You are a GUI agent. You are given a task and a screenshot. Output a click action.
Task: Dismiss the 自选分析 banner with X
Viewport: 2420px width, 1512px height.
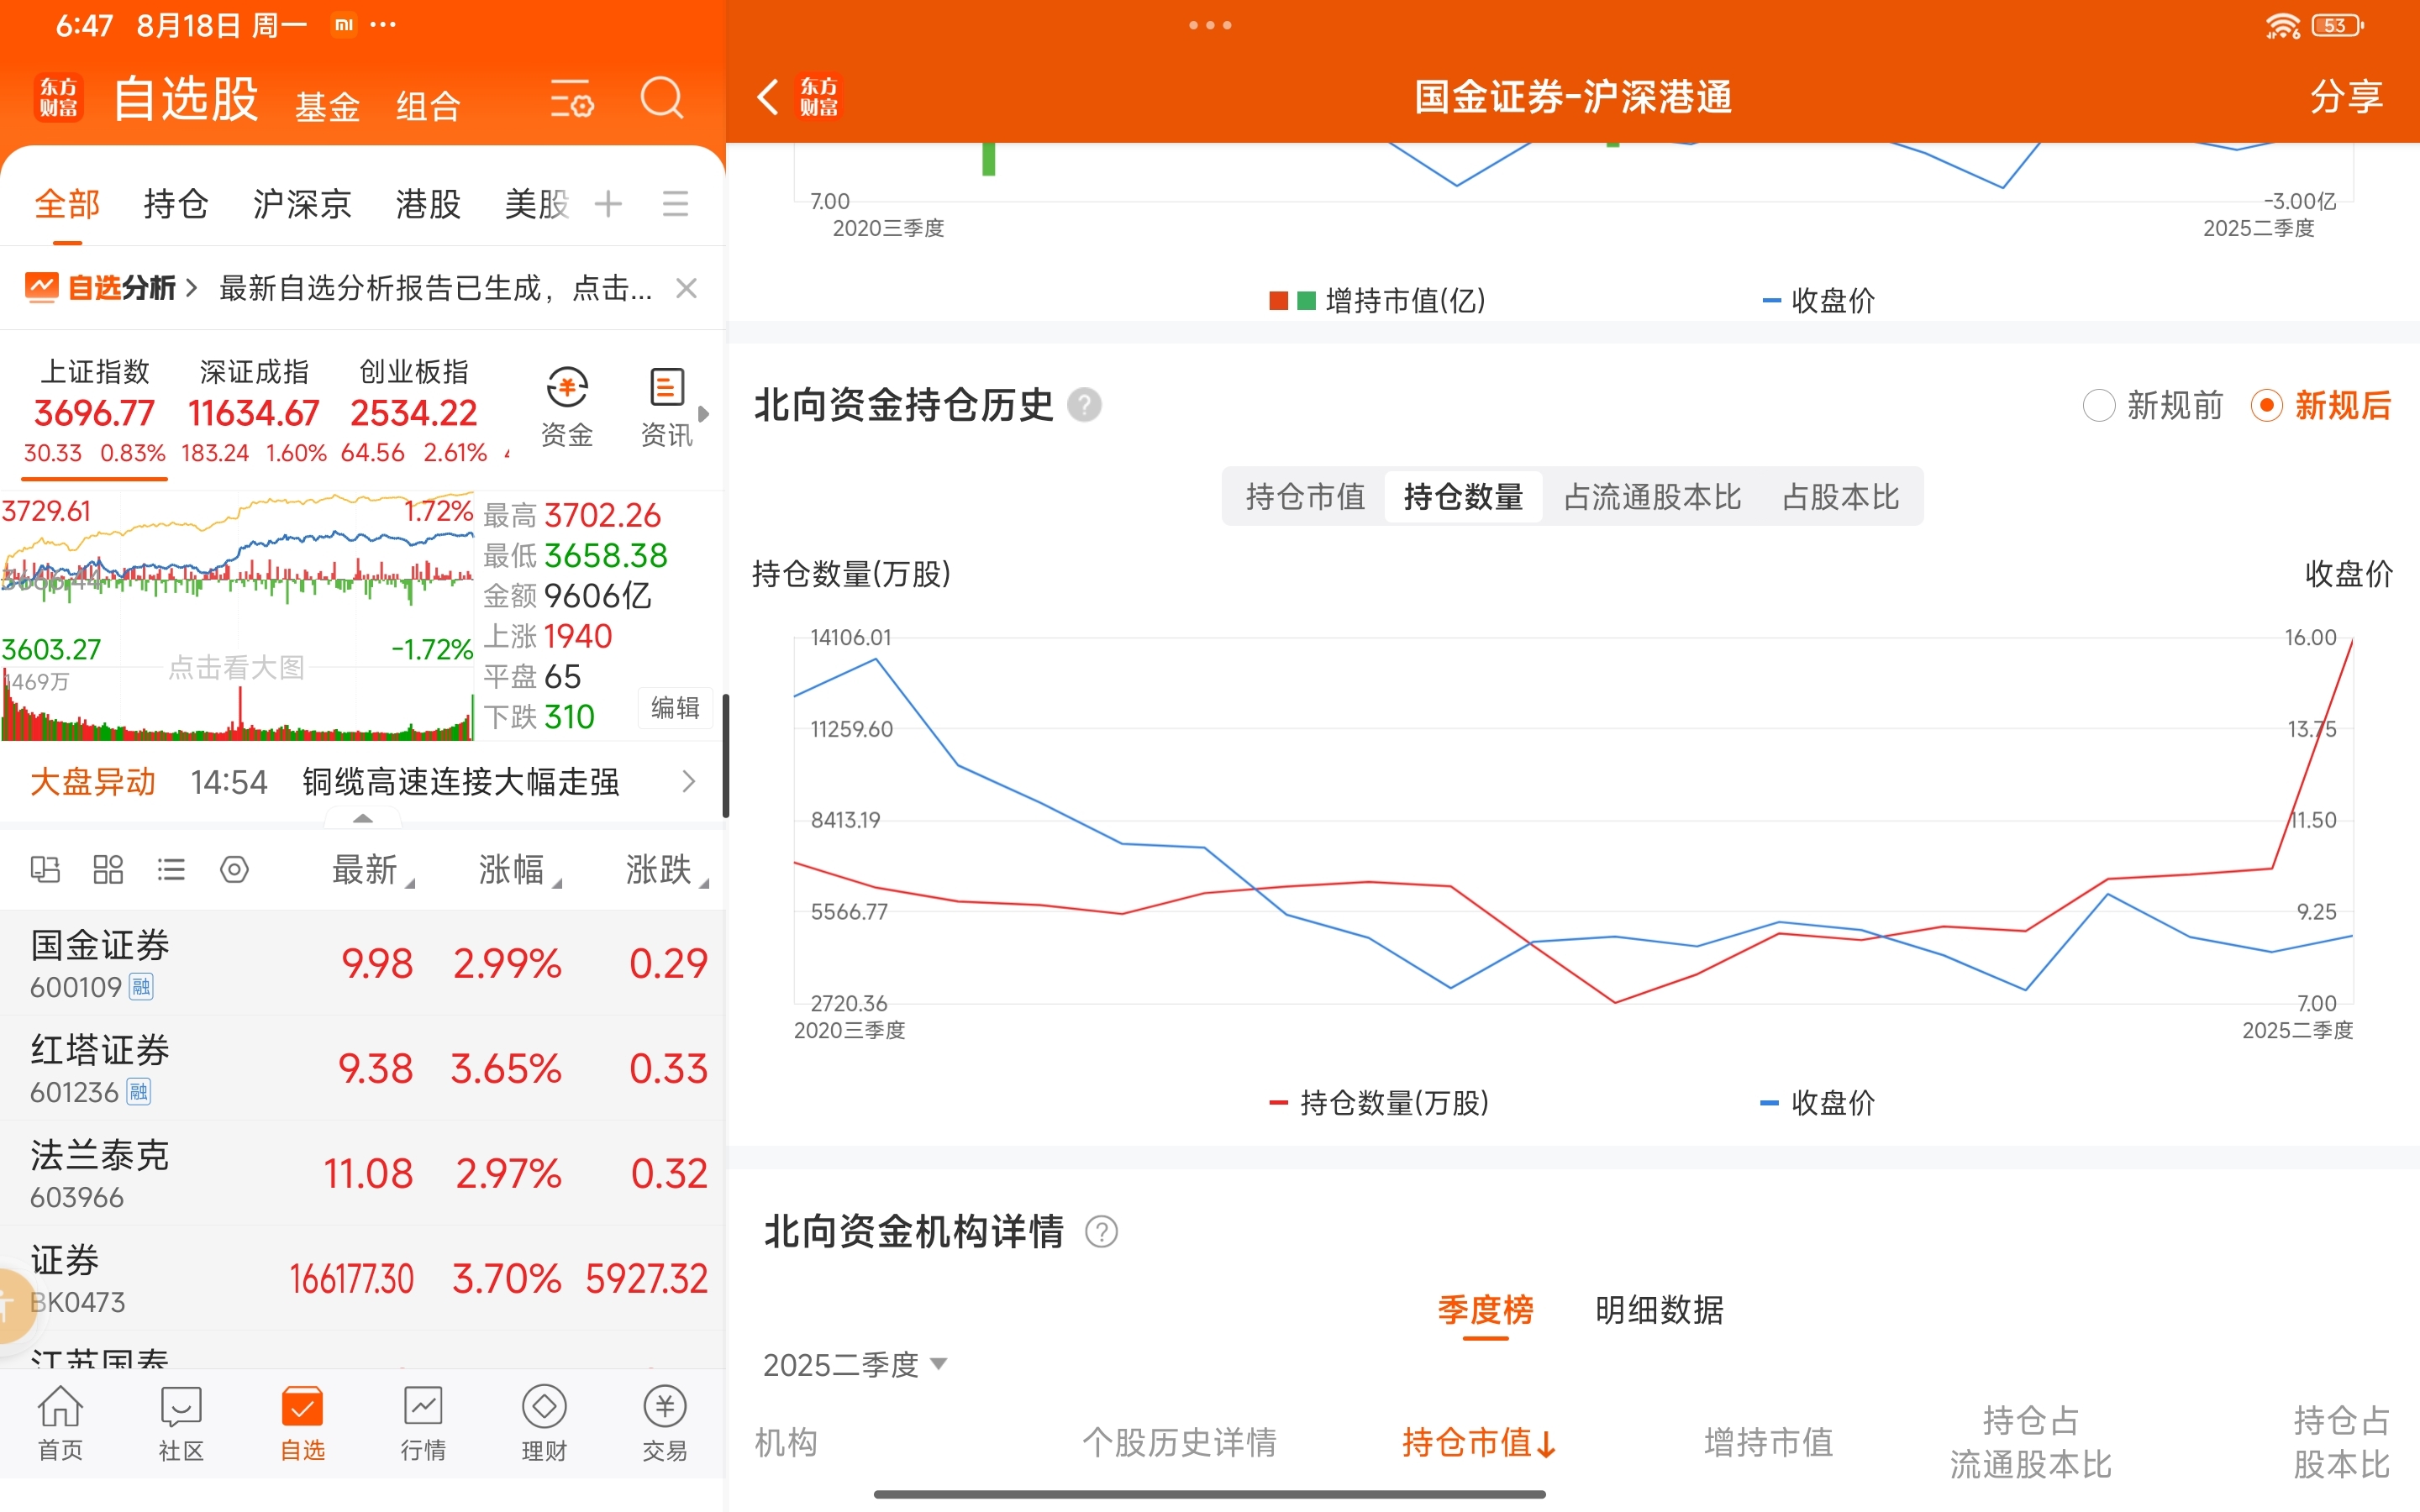(686, 288)
